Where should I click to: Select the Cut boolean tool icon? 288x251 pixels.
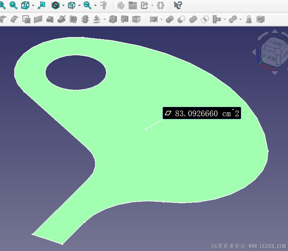[x=182, y=19]
